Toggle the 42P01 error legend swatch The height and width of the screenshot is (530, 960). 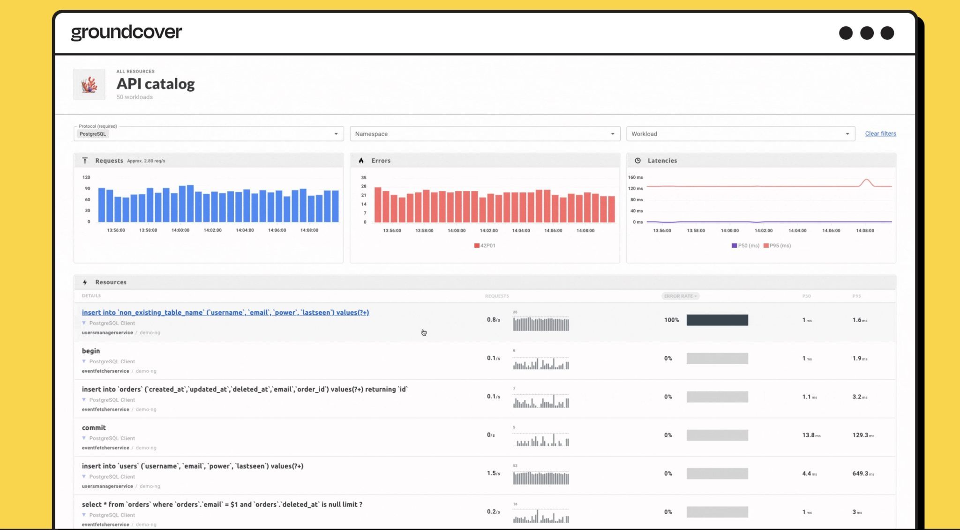[x=477, y=245]
